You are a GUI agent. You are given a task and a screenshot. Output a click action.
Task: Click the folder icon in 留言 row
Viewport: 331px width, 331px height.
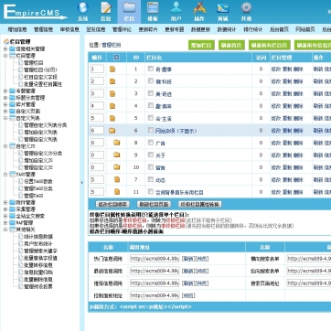click(117, 167)
